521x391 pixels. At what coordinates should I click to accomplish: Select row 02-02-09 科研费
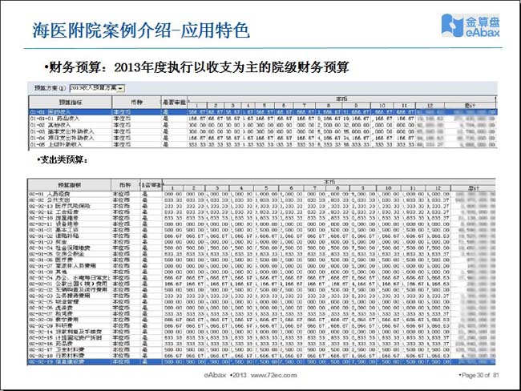pyautogui.click(x=261, y=325)
